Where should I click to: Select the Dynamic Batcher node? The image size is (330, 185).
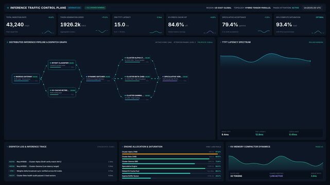[x=98, y=79]
